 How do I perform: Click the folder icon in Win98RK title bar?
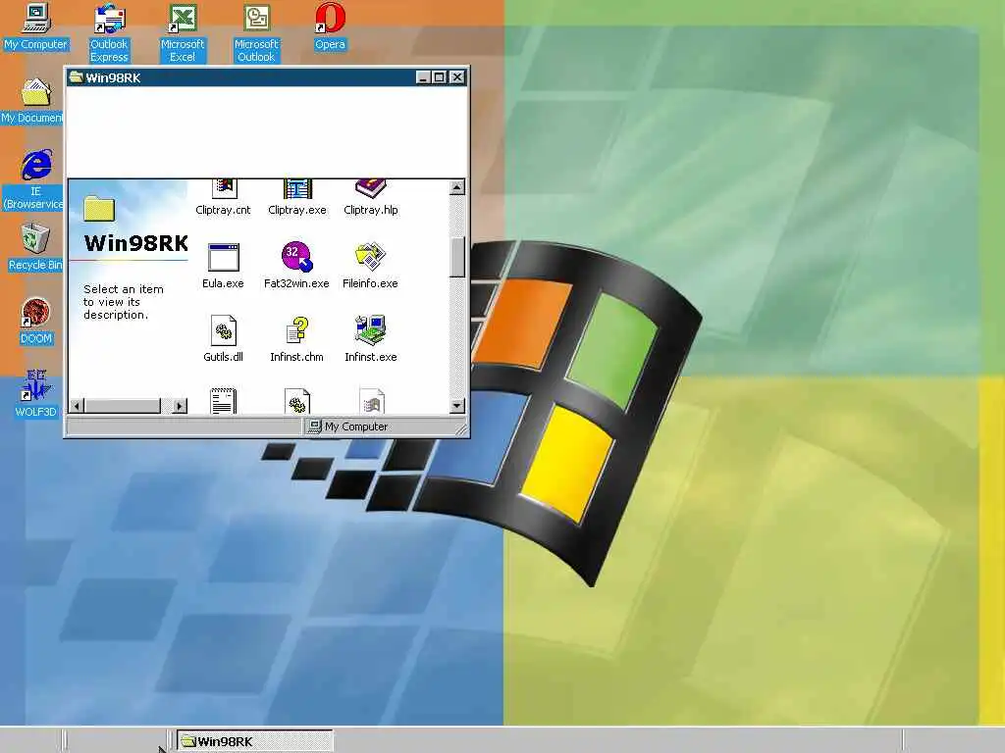tap(77, 77)
